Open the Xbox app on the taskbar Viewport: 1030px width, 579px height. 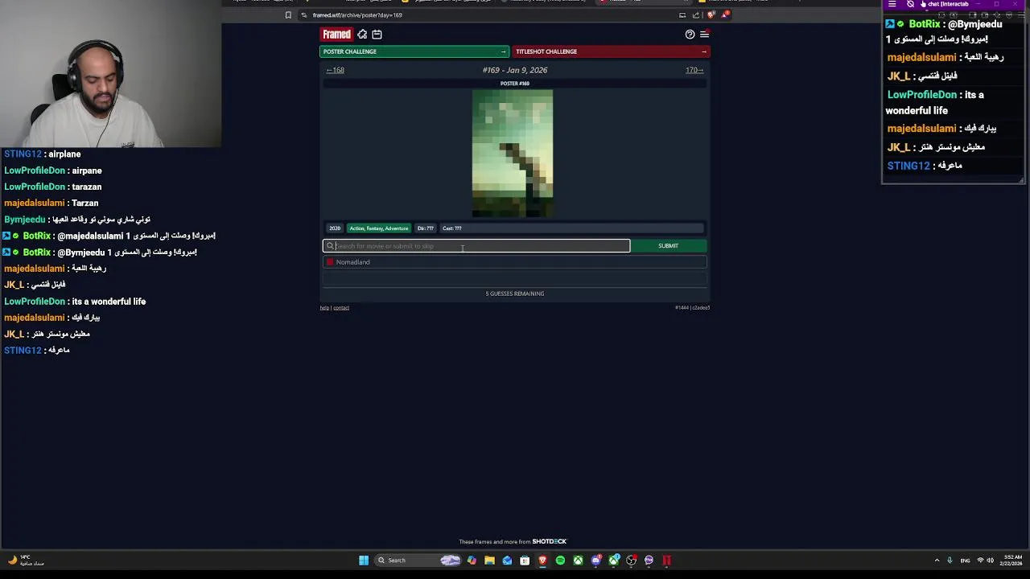(578, 561)
